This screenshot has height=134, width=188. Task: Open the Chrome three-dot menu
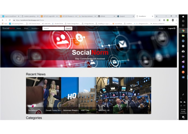tap(176, 20)
